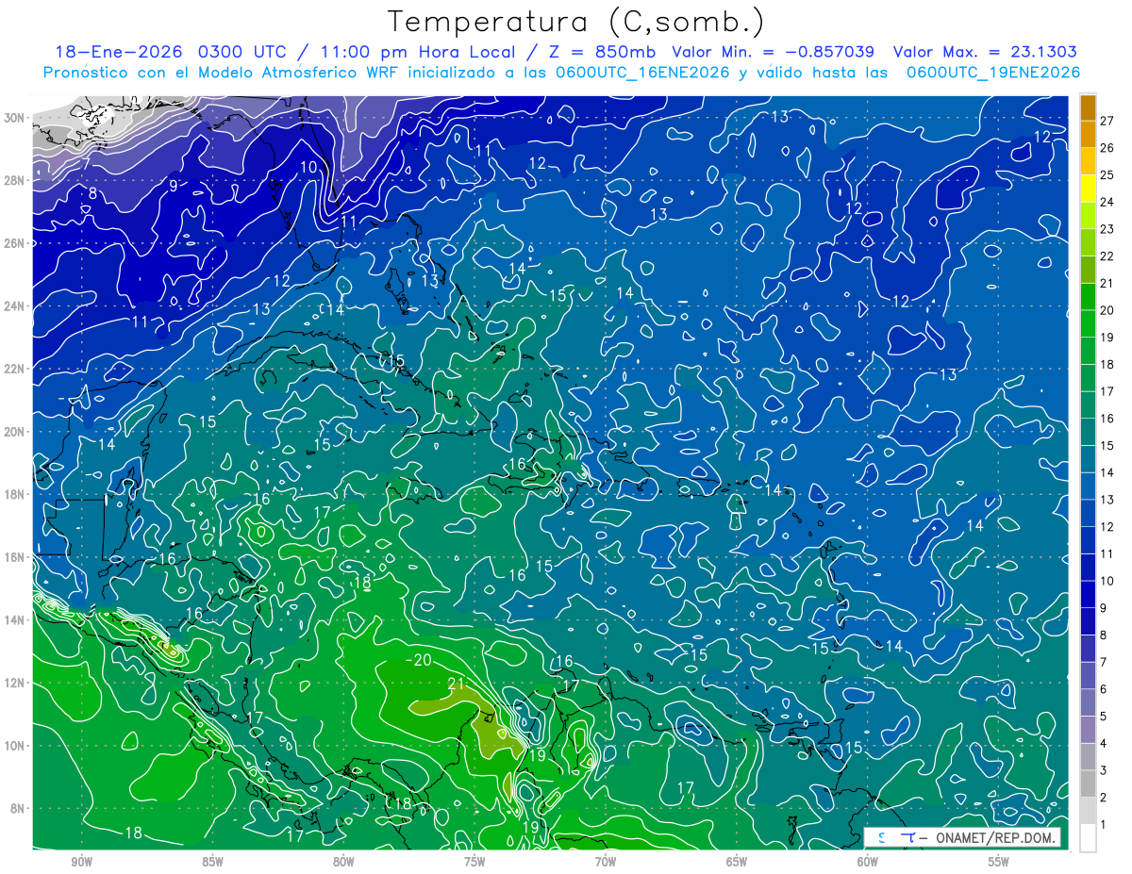Image resolution: width=1132 pixels, height=874 pixels.
Task: Pick the white swatch labeled 1
Action: 1088,838
